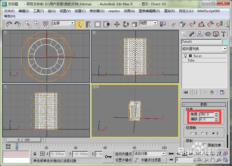Image resolution: width=232 pixels, height=166 pixels.
Task: Toggle the selection lock padlock icon
Action: [x=35, y=154]
